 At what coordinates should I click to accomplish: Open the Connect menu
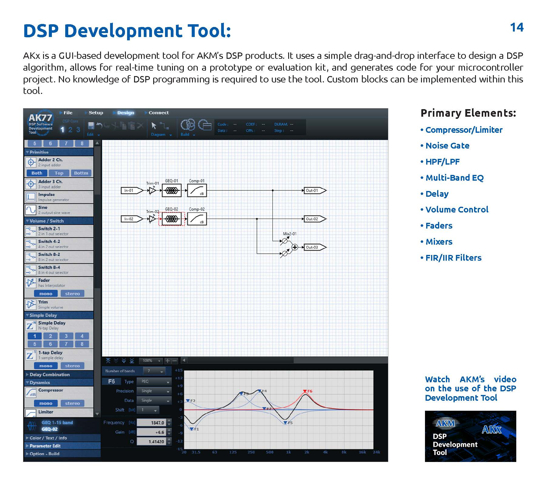[158, 113]
